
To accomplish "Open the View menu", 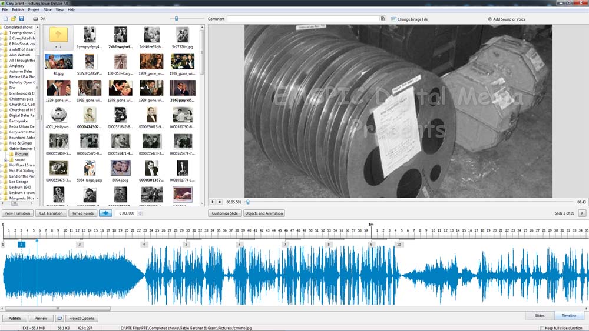I will 59,10.
